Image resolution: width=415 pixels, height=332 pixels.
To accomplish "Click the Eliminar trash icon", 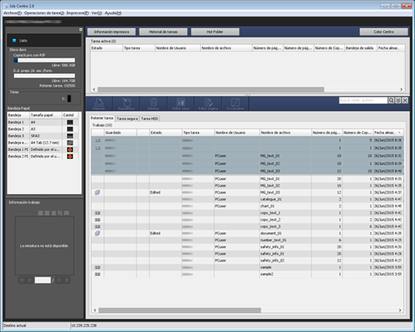I will 153,103.
